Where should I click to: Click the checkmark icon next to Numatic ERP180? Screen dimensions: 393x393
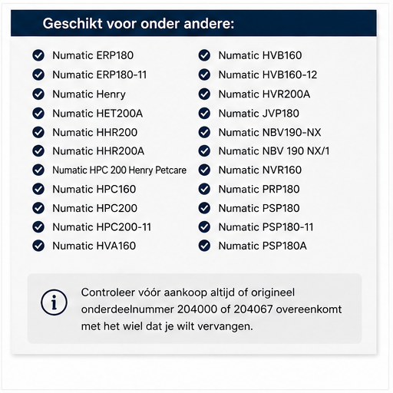[38, 55]
